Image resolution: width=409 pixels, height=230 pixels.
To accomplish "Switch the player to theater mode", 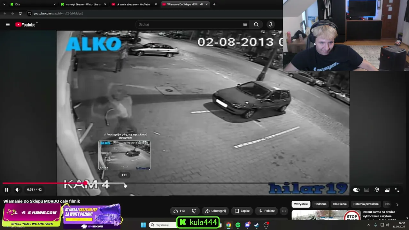I will point(387,190).
